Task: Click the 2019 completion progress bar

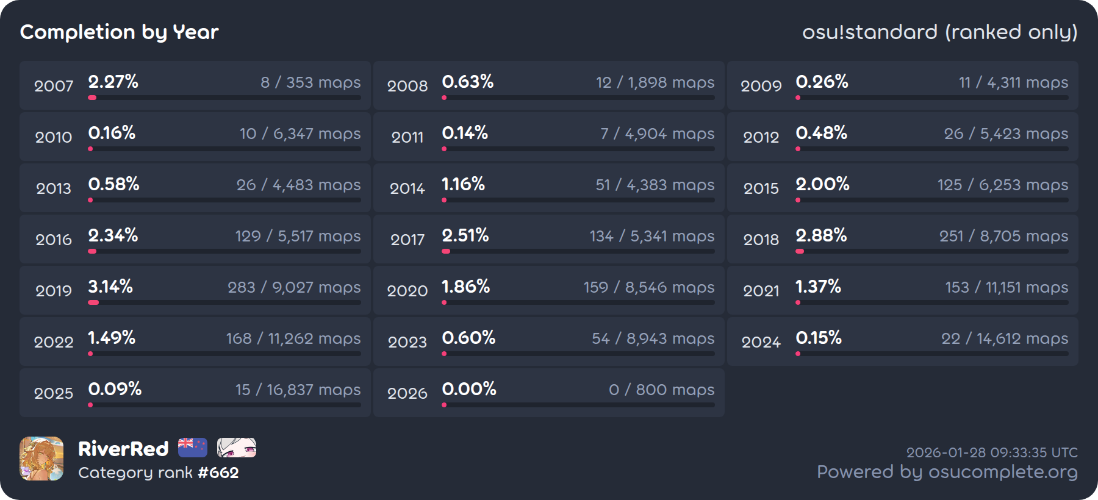Action: coord(224,302)
